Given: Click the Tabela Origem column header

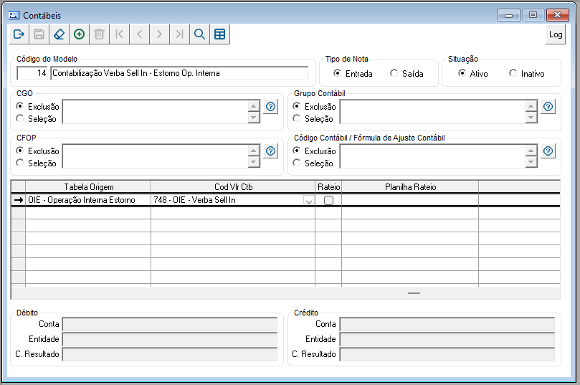Looking at the screenshot, I should click(x=88, y=187).
